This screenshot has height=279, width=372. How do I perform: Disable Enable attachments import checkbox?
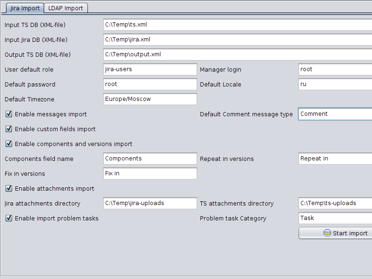click(9, 188)
